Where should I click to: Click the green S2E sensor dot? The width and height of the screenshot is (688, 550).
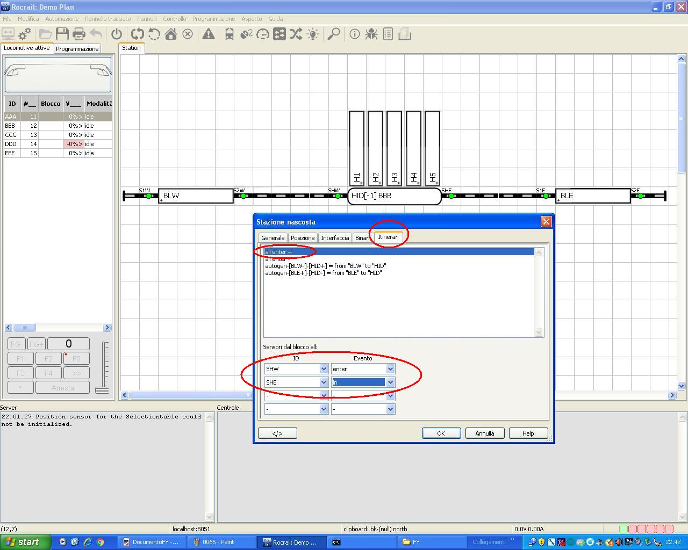[641, 196]
